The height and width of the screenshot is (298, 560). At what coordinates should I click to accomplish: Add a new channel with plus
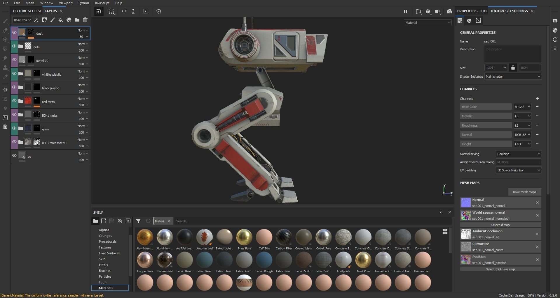coord(537,98)
